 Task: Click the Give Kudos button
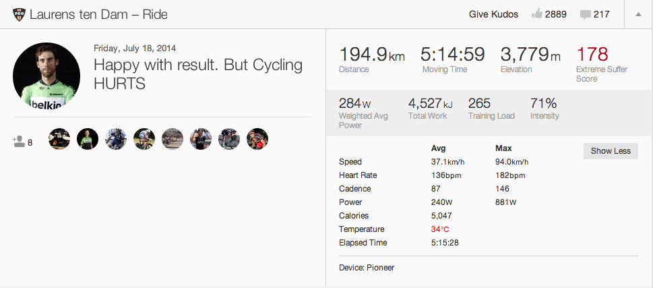point(493,14)
